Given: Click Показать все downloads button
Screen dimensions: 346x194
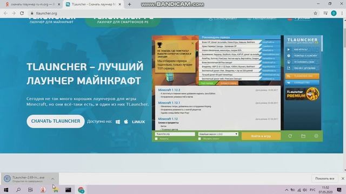Looking at the screenshot, I should pyautogui.click(x=324, y=178).
